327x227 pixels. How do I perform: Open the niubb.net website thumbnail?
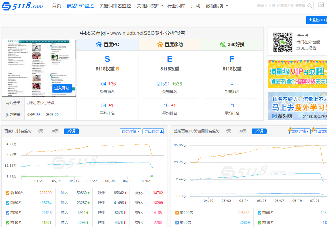pos(39,68)
